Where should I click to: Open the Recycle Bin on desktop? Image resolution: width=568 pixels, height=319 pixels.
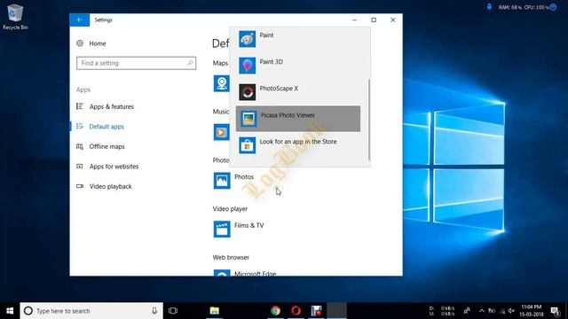click(15, 17)
